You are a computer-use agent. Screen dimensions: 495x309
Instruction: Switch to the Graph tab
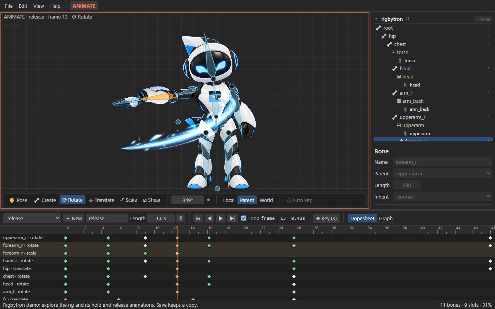386,218
